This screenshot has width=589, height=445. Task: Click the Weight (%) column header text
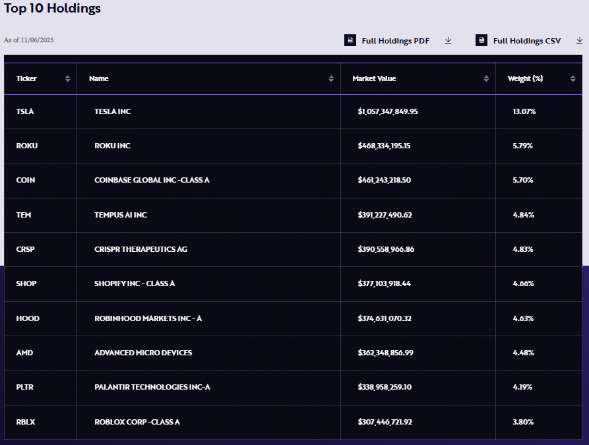(525, 79)
